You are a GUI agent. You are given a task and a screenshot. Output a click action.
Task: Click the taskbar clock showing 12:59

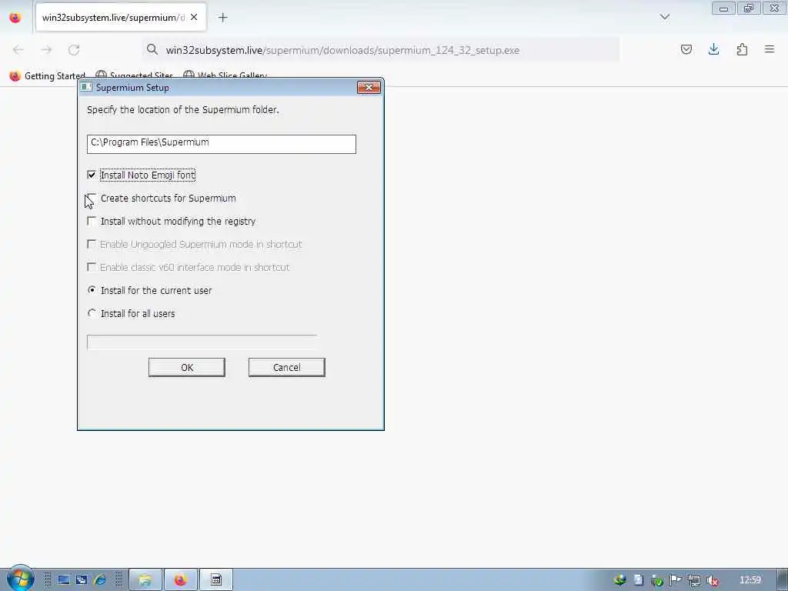pyautogui.click(x=750, y=580)
